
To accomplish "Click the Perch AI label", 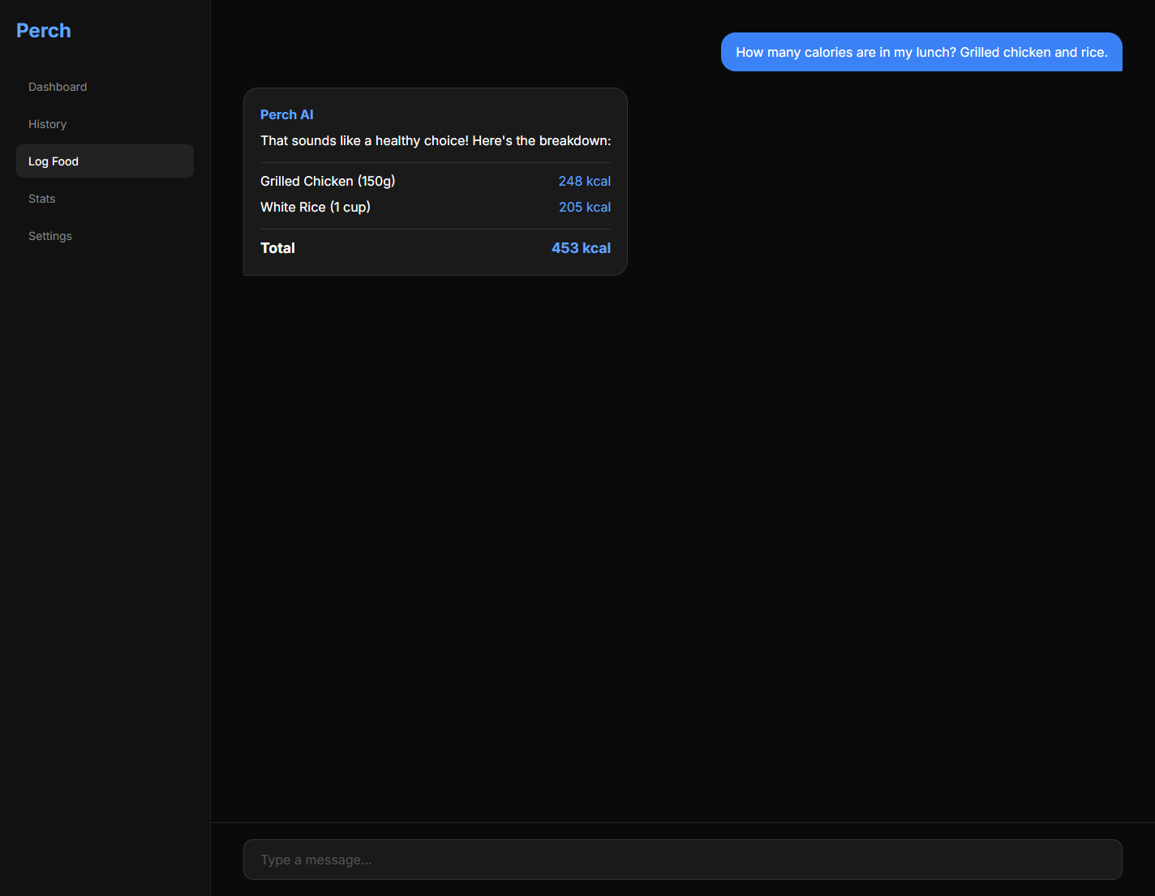I will pos(286,114).
